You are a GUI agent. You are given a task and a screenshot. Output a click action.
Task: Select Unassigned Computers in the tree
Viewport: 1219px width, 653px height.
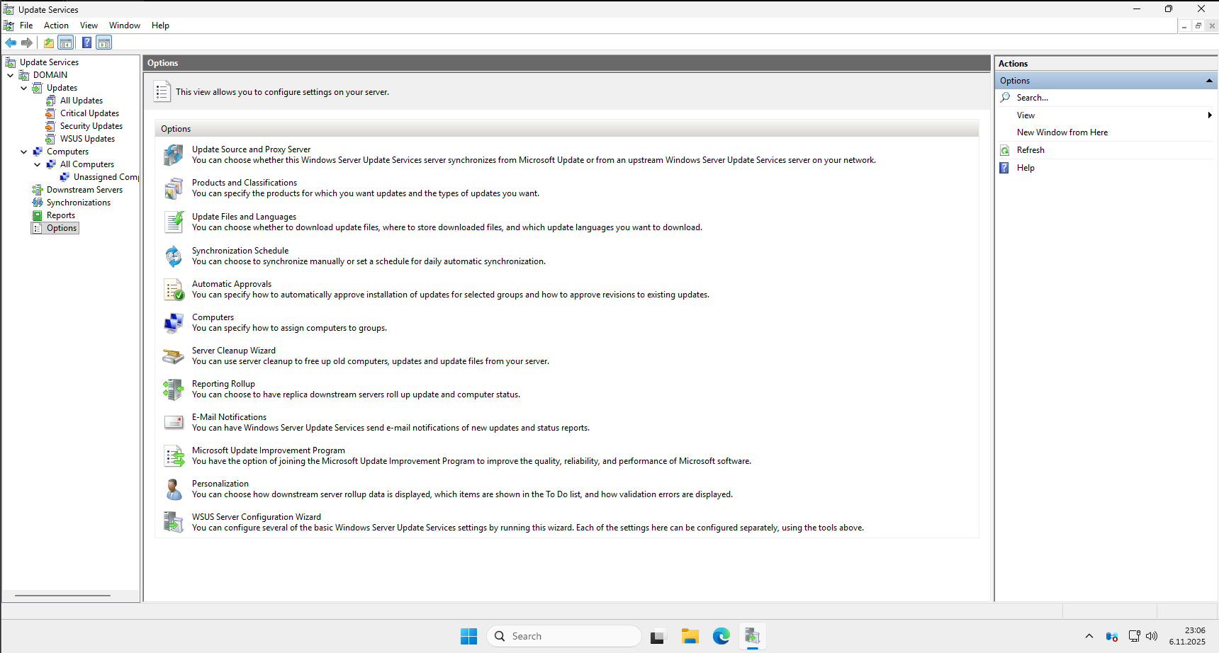click(x=105, y=176)
